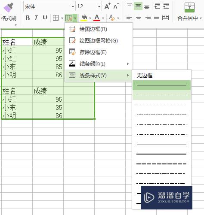Open the fill color dropdown arrow

[x=90, y=18]
